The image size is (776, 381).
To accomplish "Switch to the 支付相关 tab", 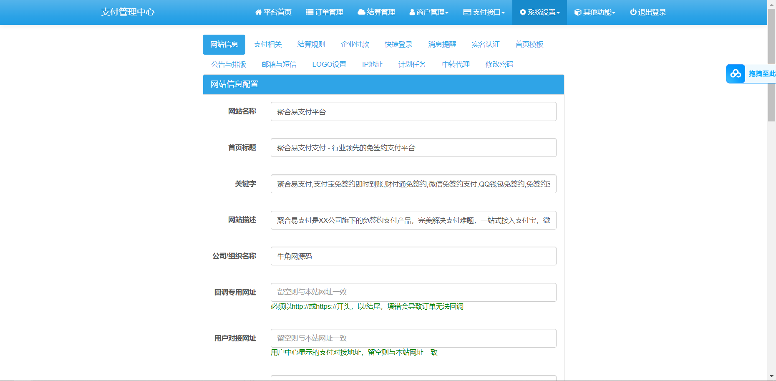I will click(x=268, y=44).
